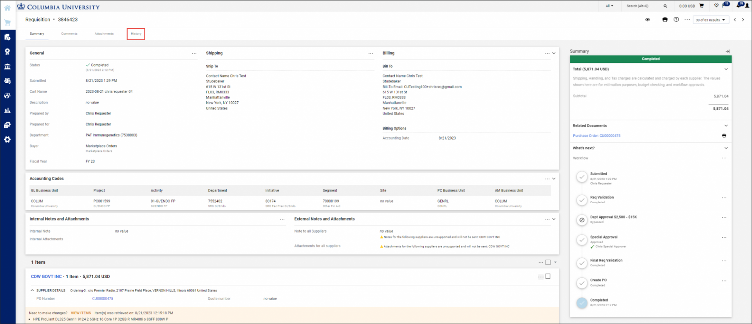This screenshot has height=324, width=752.
Task: Open the user profile icon
Action: tap(747, 5)
